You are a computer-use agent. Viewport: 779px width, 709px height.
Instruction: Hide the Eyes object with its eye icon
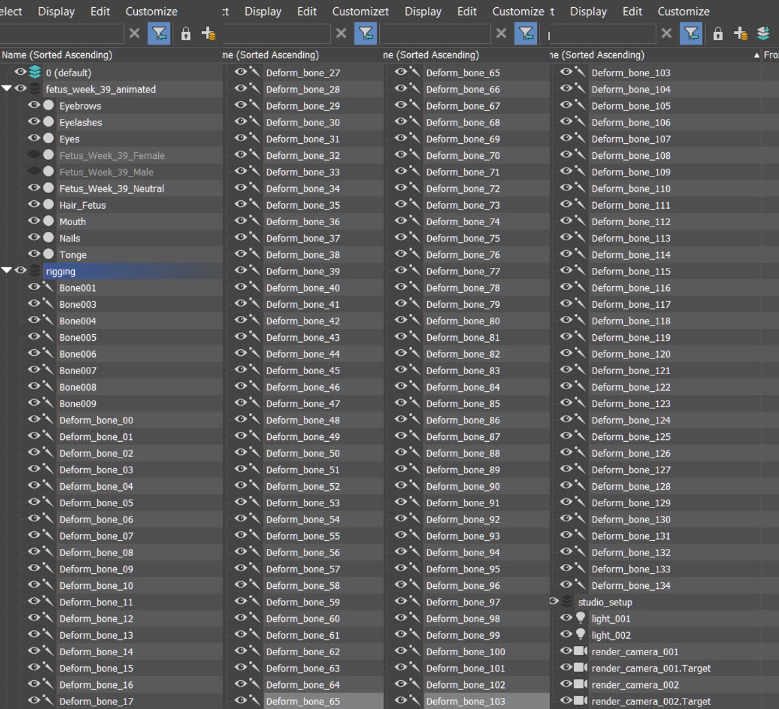point(33,138)
